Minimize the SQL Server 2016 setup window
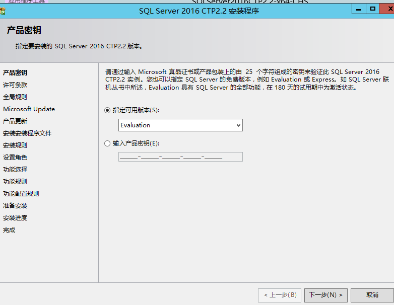394x305 pixels. click(358, 9)
